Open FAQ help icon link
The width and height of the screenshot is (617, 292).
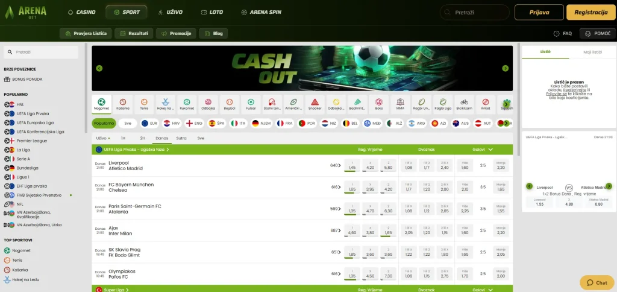click(x=562, y=34)
